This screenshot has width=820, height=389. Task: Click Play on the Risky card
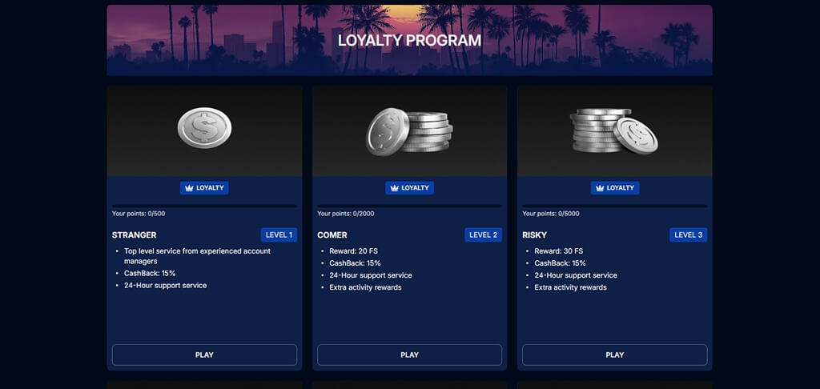coord(615,355)
